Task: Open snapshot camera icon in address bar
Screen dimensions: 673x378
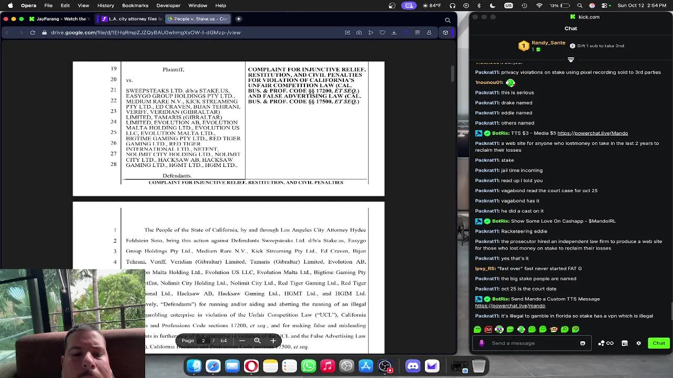Action: click(359, 33)
